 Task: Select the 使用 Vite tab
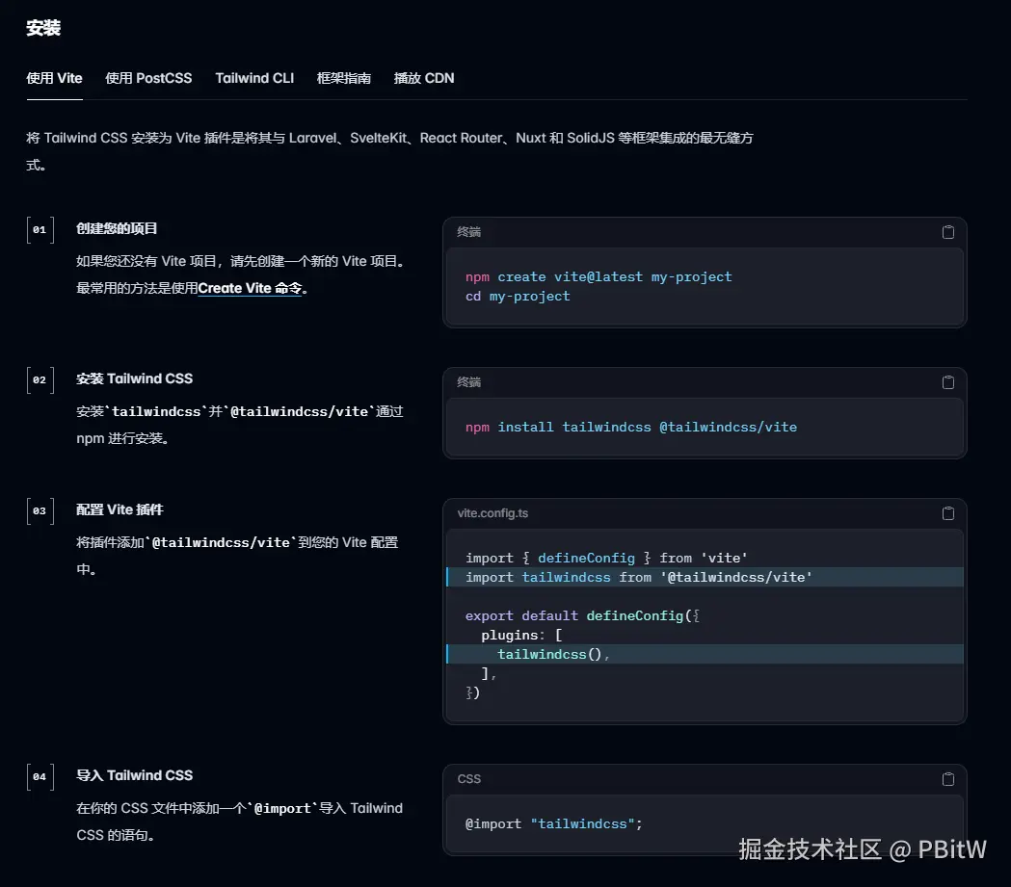click(x=54, y=78)
